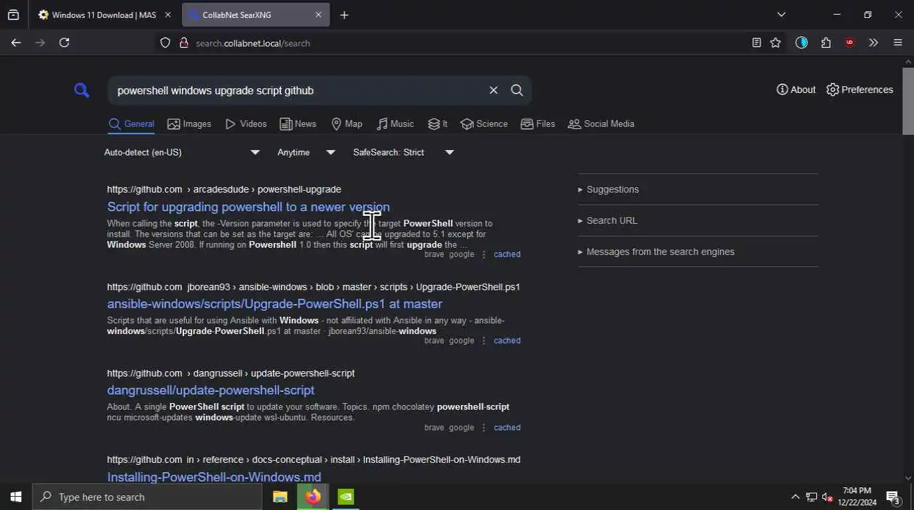Open a new browser tab

[344, 15]
